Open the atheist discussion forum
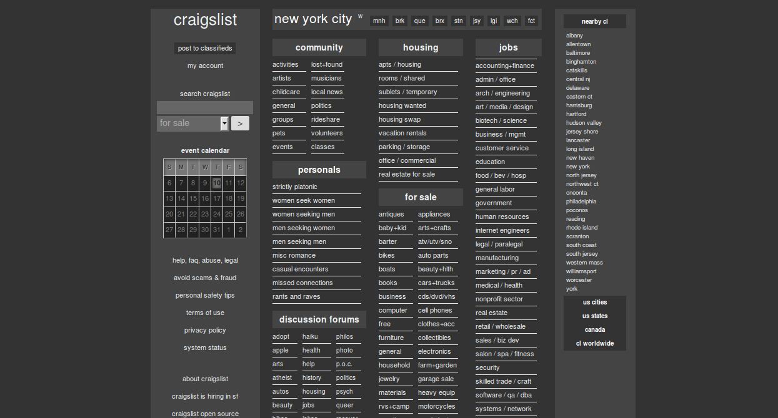778x418 pixels. [x=282, y=377]
